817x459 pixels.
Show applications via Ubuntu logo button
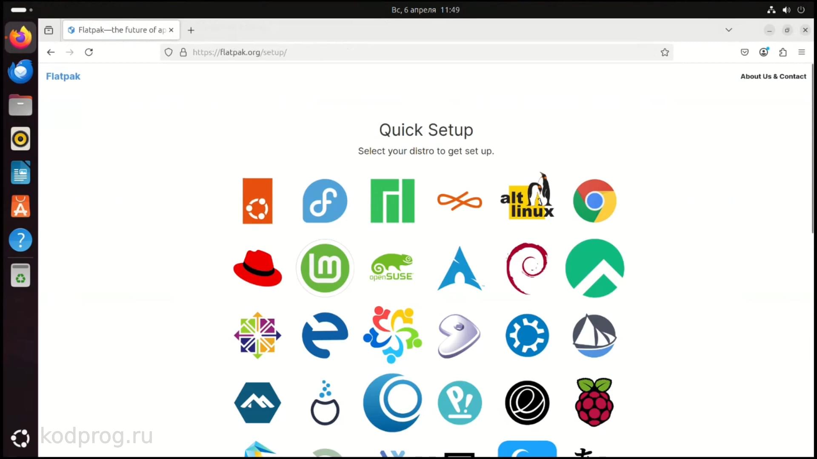pos(20,439)
